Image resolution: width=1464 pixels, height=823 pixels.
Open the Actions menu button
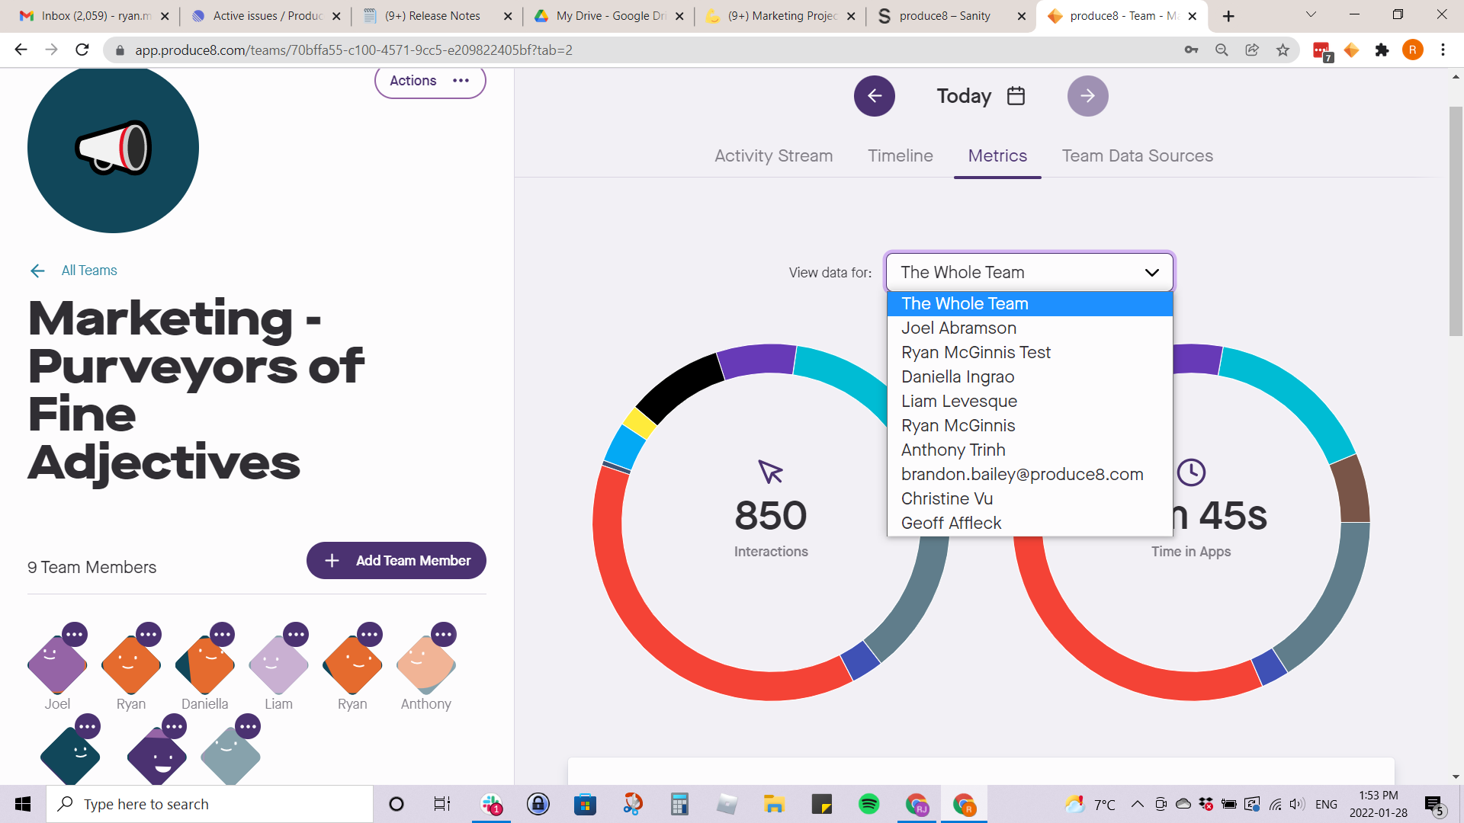[x=429, y=81]
